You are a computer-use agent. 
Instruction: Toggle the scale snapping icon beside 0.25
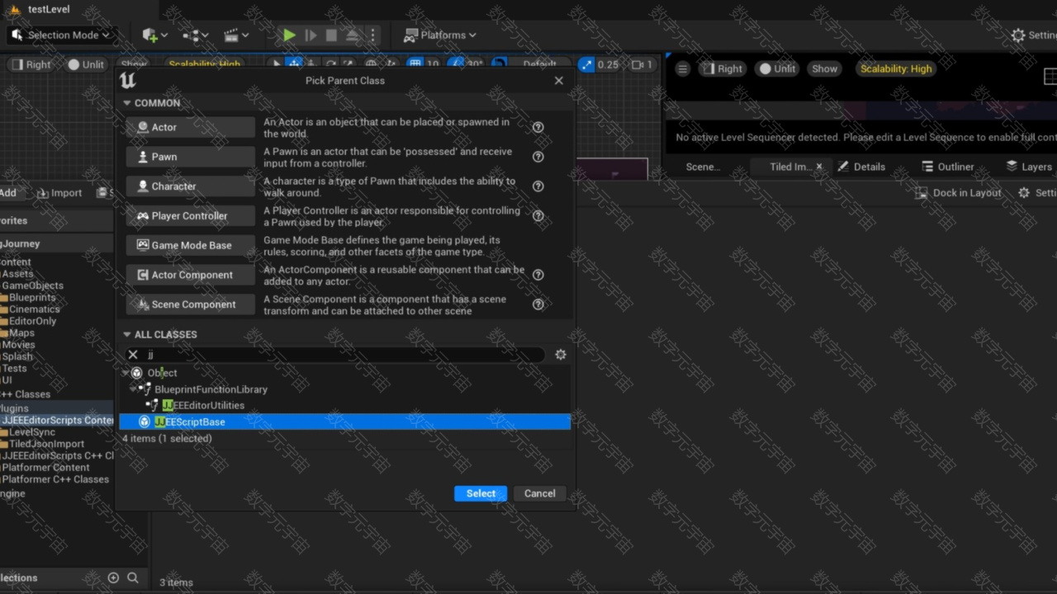(586, 64)
